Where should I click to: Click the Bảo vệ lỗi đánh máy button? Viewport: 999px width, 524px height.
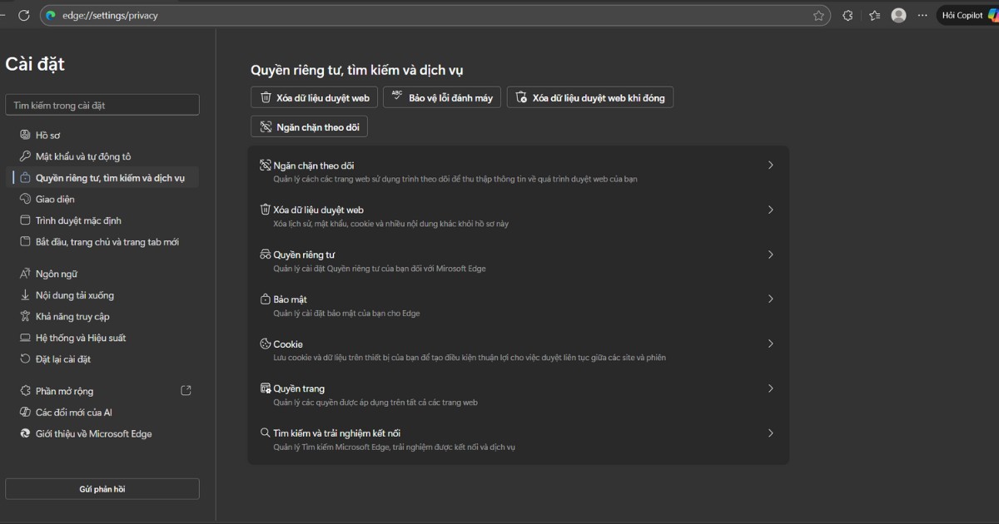pos(441,97)
